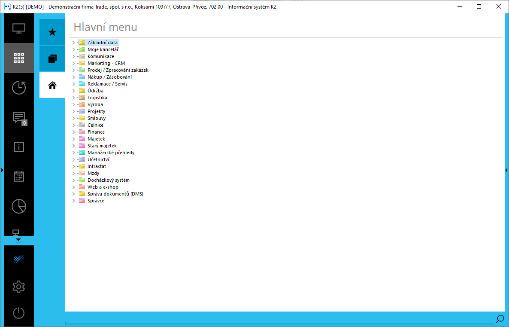Expand the Komunikace folder
Viewport: 509px width, 327px height.
(74, 56)
